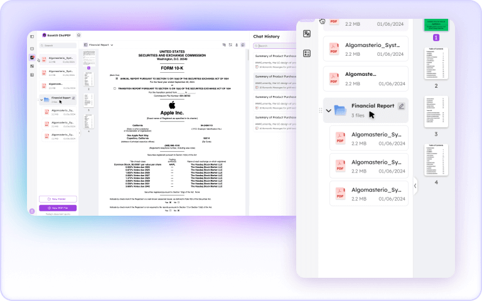Toggle the Annual Report checkbox in the 10-K form
The height and width of the screenshot is (301, 482).
coord(117,78)
